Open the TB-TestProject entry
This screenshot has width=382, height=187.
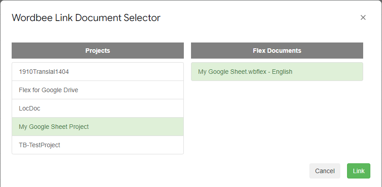coord(97,145)
